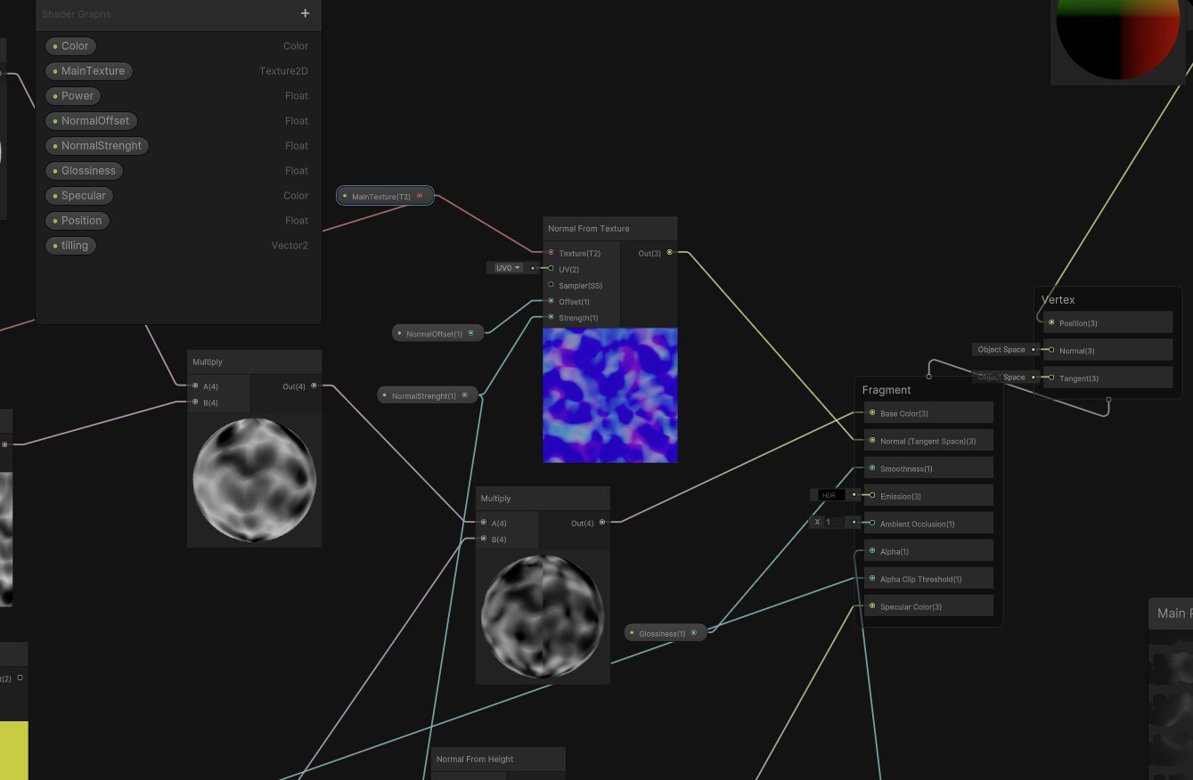Open the Object Space dropdown for Tangent(3)
The image size is (1193, 780).
1003,377
